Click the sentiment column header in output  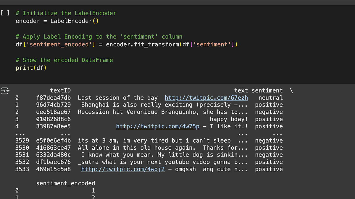pos(267,91)
